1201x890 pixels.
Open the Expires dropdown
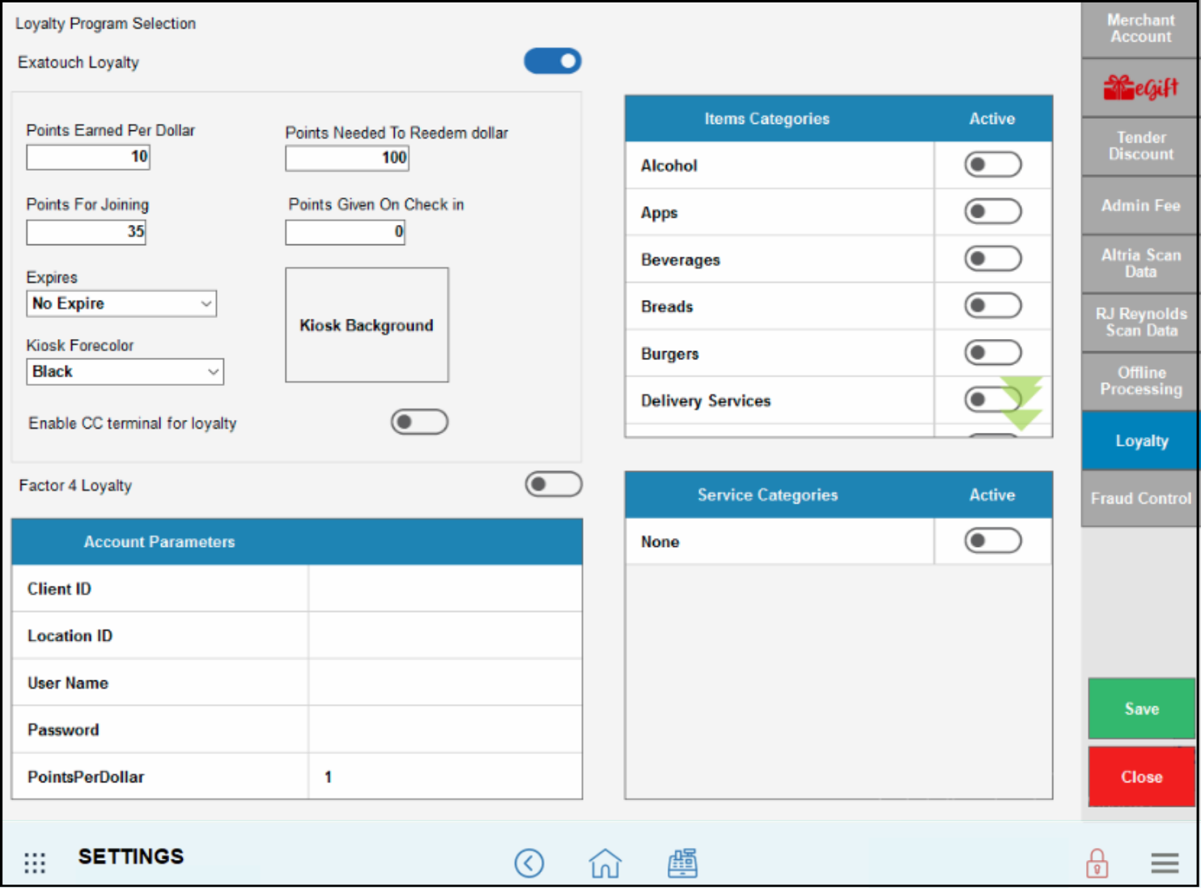(121, 303)
